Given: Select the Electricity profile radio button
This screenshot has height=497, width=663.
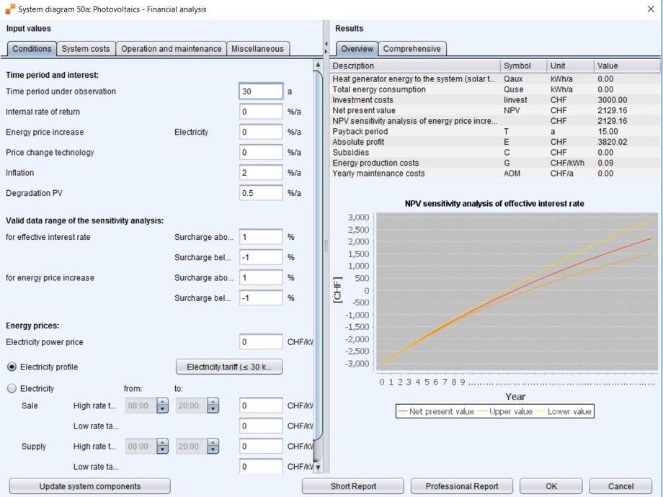Looking at the screenshot, I should (12, 367).
